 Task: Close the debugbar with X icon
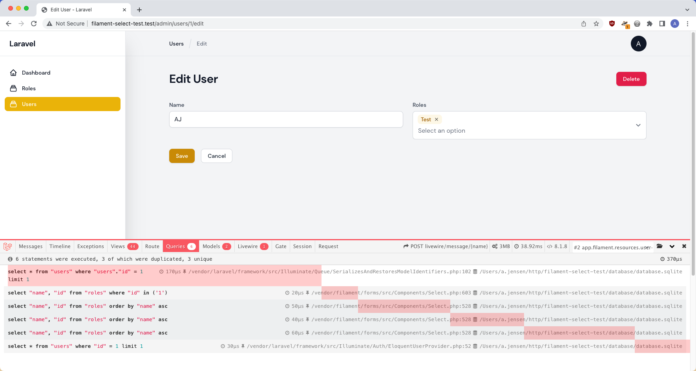coord(684,247)
